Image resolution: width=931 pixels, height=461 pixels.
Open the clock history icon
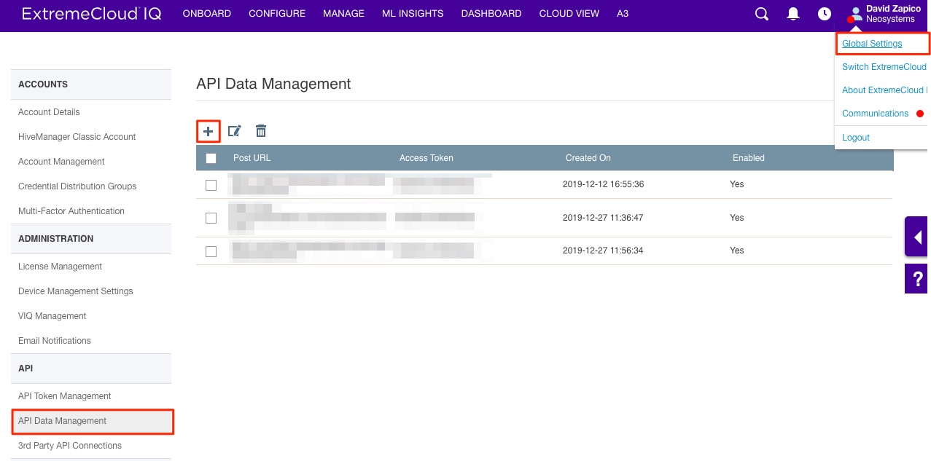(825, 14)
